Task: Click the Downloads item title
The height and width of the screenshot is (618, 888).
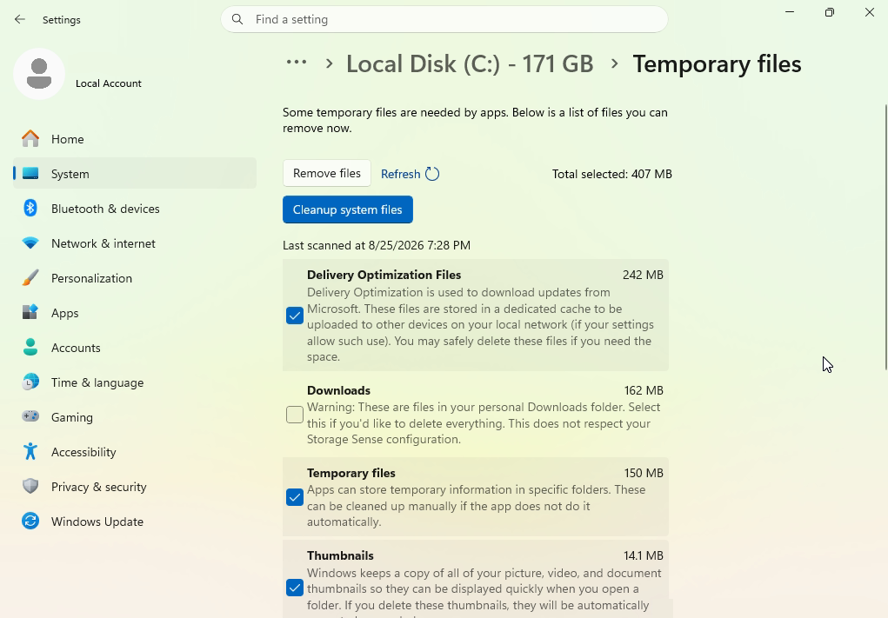Action: (x=338, y=390)
